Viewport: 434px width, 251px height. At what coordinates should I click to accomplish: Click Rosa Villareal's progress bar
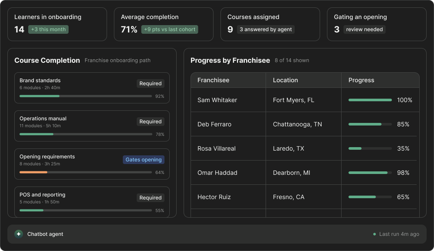pyautogui.click(x=370, y=148)
